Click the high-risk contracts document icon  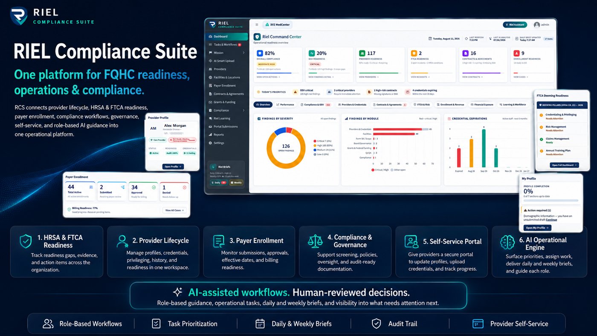click(x=368, y=92)
